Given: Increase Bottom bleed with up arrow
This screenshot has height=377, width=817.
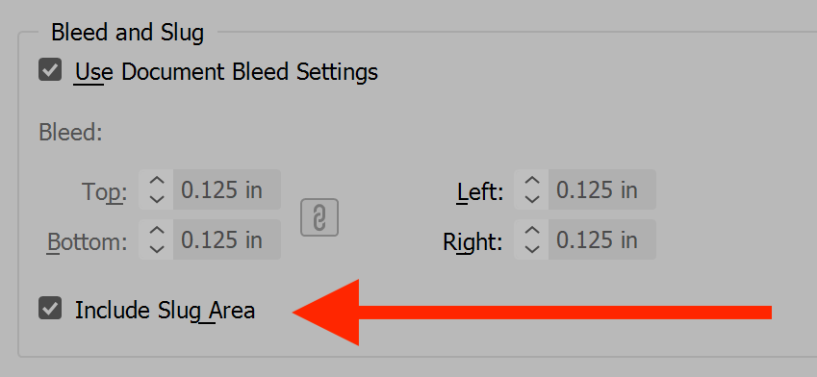Looking at the screenshot, I should point(156,231).
